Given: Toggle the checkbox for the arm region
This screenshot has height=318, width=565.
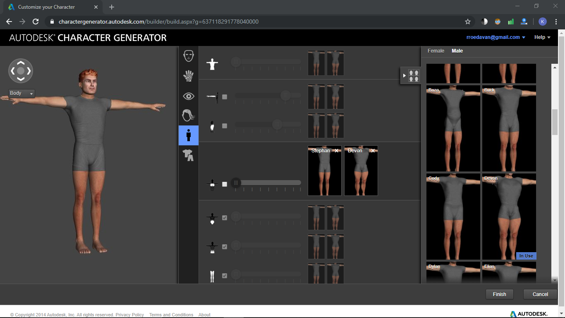Looking at the screenshot, I should coord(225,97).
